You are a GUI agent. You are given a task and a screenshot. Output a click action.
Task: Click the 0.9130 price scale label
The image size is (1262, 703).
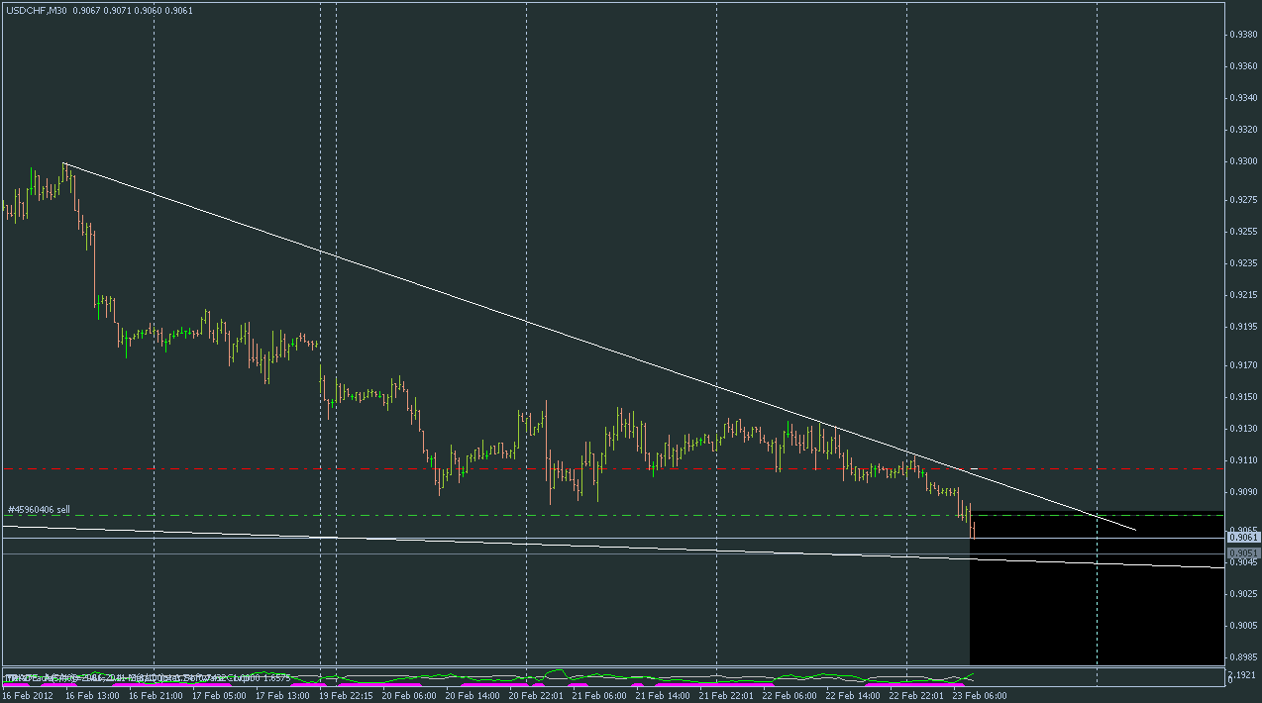1245,429
